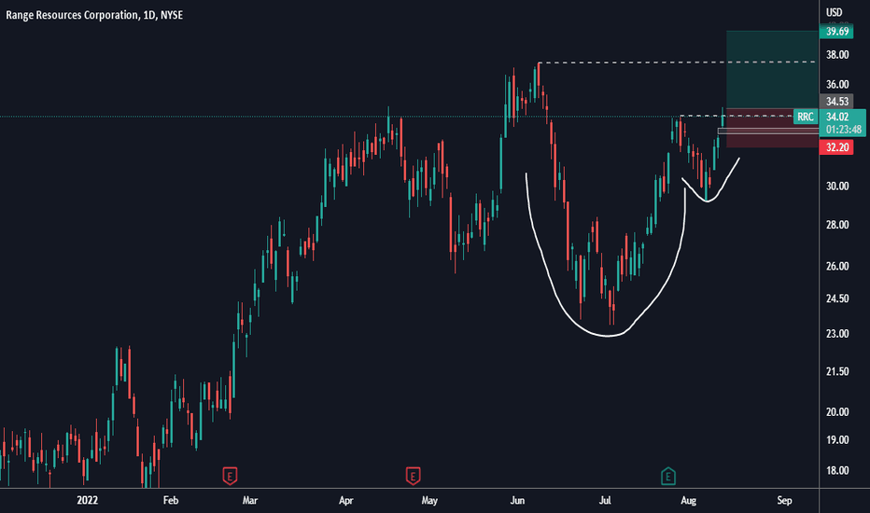Click the 34.02 current price label
The width and height of the screenshot is (870, 513).
[x=836, y=117]
